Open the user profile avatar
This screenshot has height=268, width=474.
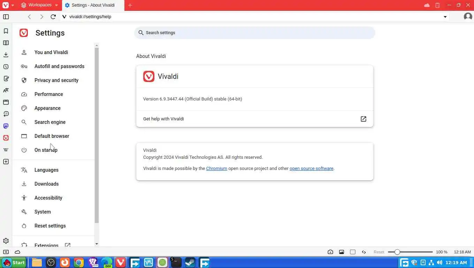coord(468,16)
